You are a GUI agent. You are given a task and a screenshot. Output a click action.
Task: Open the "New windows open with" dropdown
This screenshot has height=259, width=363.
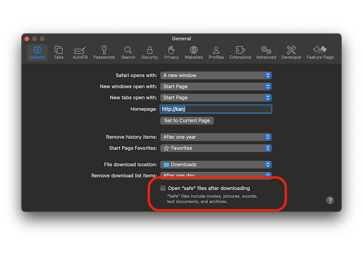coord(216,87)
